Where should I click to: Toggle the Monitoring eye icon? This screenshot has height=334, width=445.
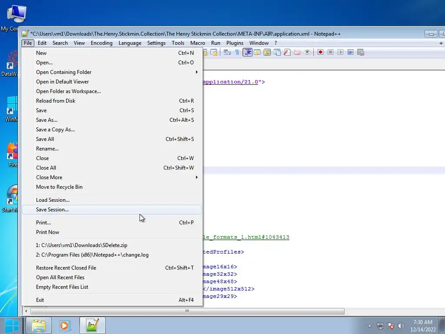[307, 52]
